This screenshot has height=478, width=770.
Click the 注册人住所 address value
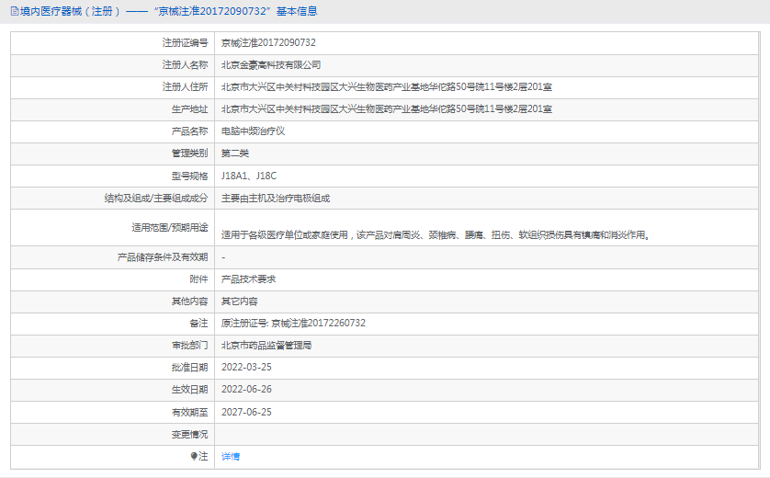tap(387, 87)
